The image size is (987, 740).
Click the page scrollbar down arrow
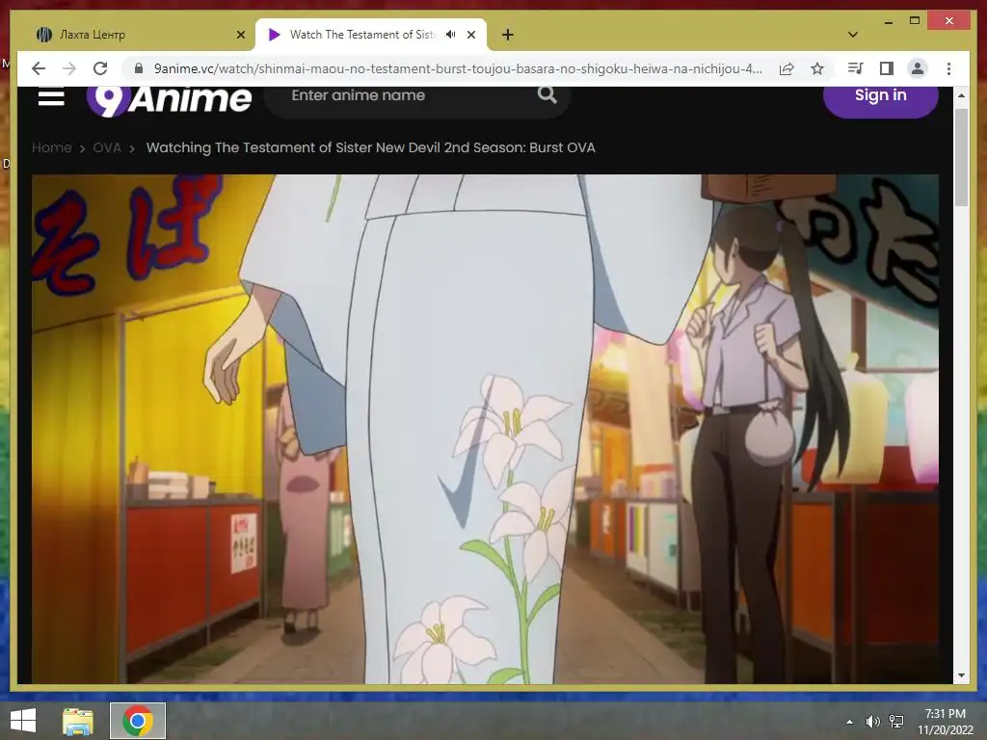pos(961,675)
